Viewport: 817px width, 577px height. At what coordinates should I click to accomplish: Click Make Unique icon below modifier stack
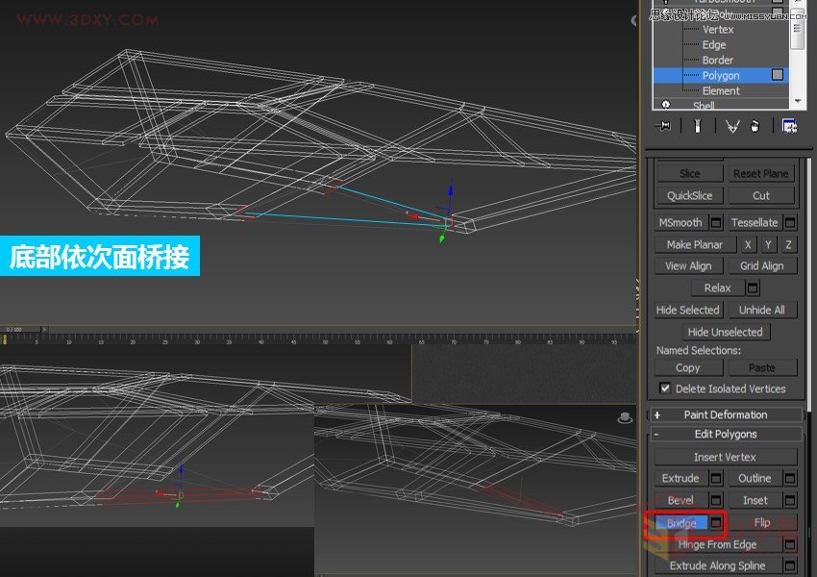tap(732, 126)
